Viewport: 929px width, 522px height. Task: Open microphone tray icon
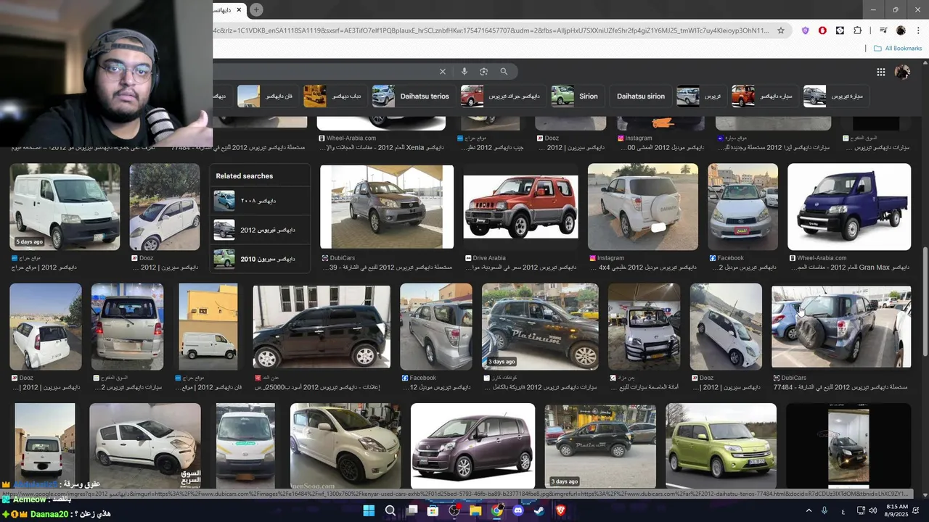tap(824, 511)
